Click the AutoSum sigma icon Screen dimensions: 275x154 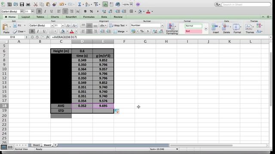(79, 4)
